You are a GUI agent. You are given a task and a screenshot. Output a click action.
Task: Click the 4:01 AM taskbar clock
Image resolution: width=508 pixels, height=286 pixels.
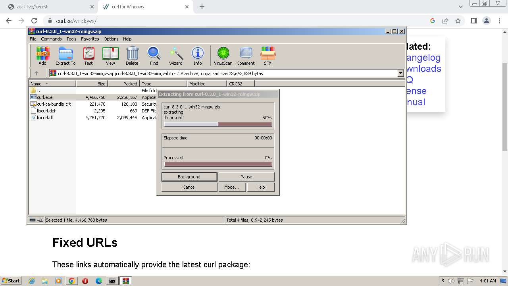pos(488,281)
